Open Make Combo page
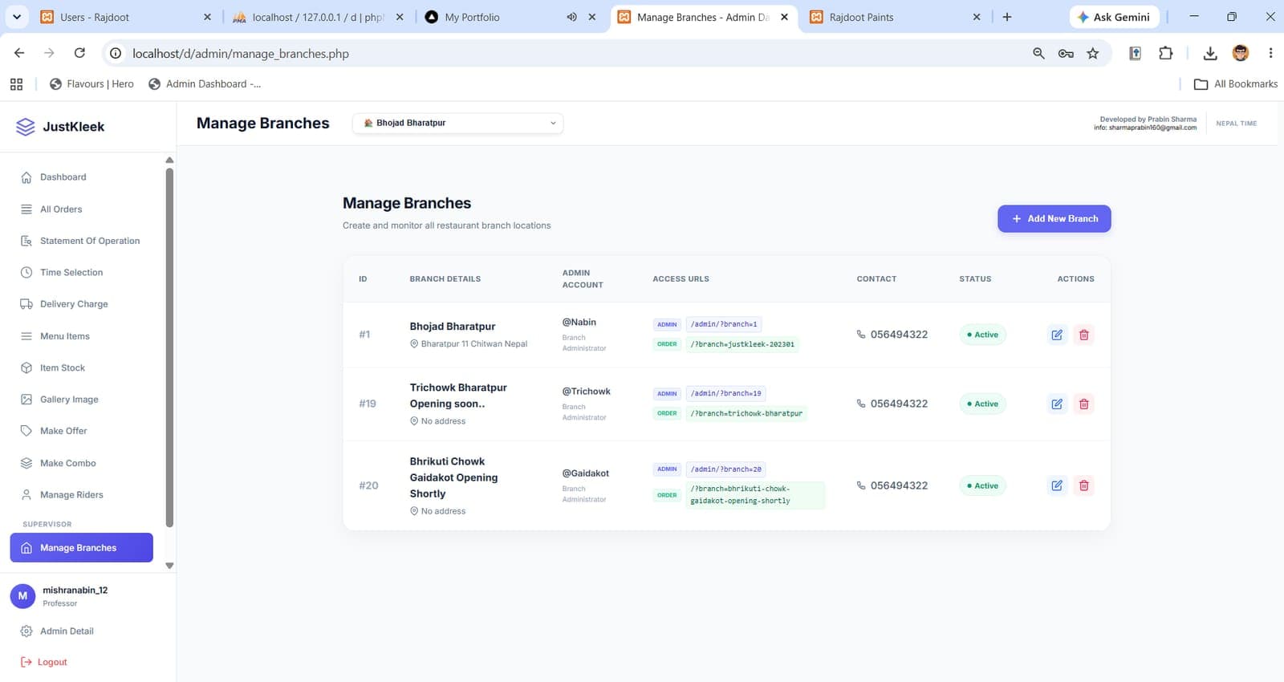Screen dimensions: 1284x682 pos(81,463)
